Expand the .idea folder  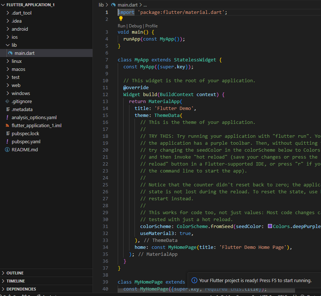8,21
